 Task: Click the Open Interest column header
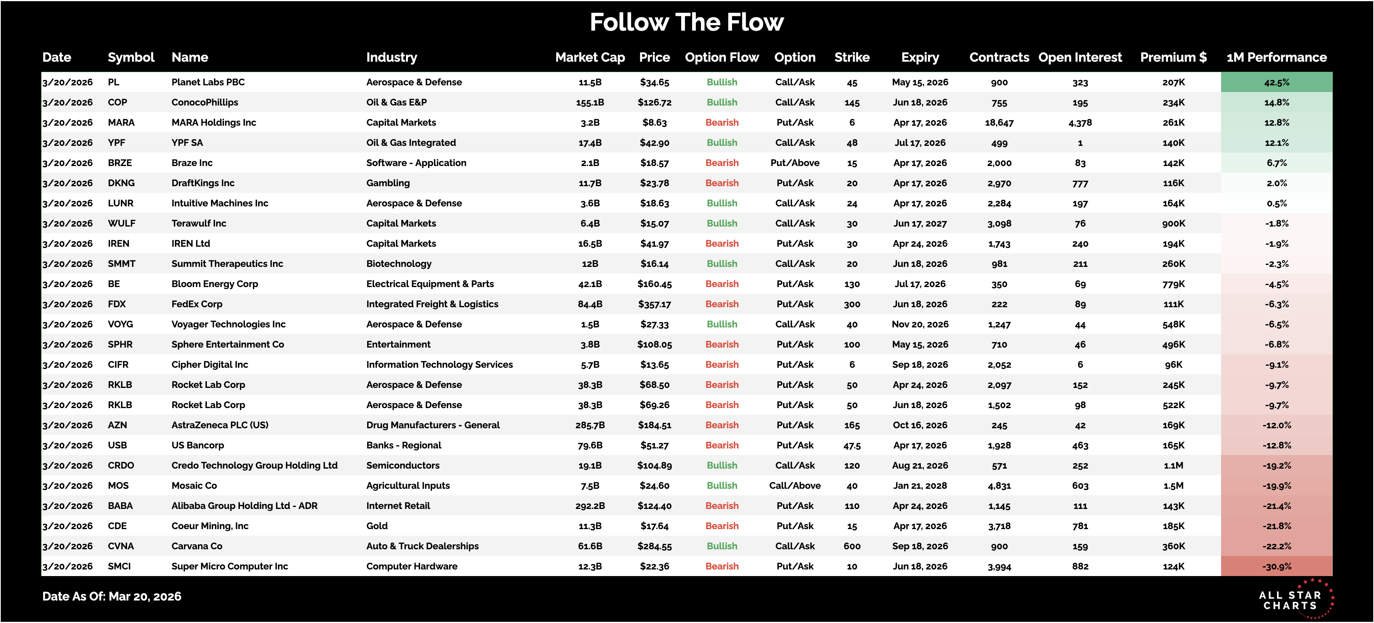[1080, 57]
